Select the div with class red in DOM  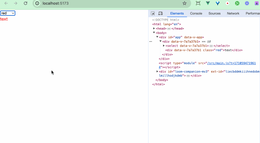[204, 50]
